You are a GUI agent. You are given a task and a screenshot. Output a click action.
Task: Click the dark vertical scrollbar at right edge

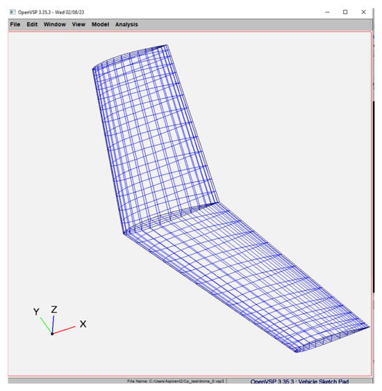pos(374,196)
